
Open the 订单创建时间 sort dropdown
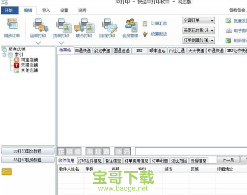[199, 40]
